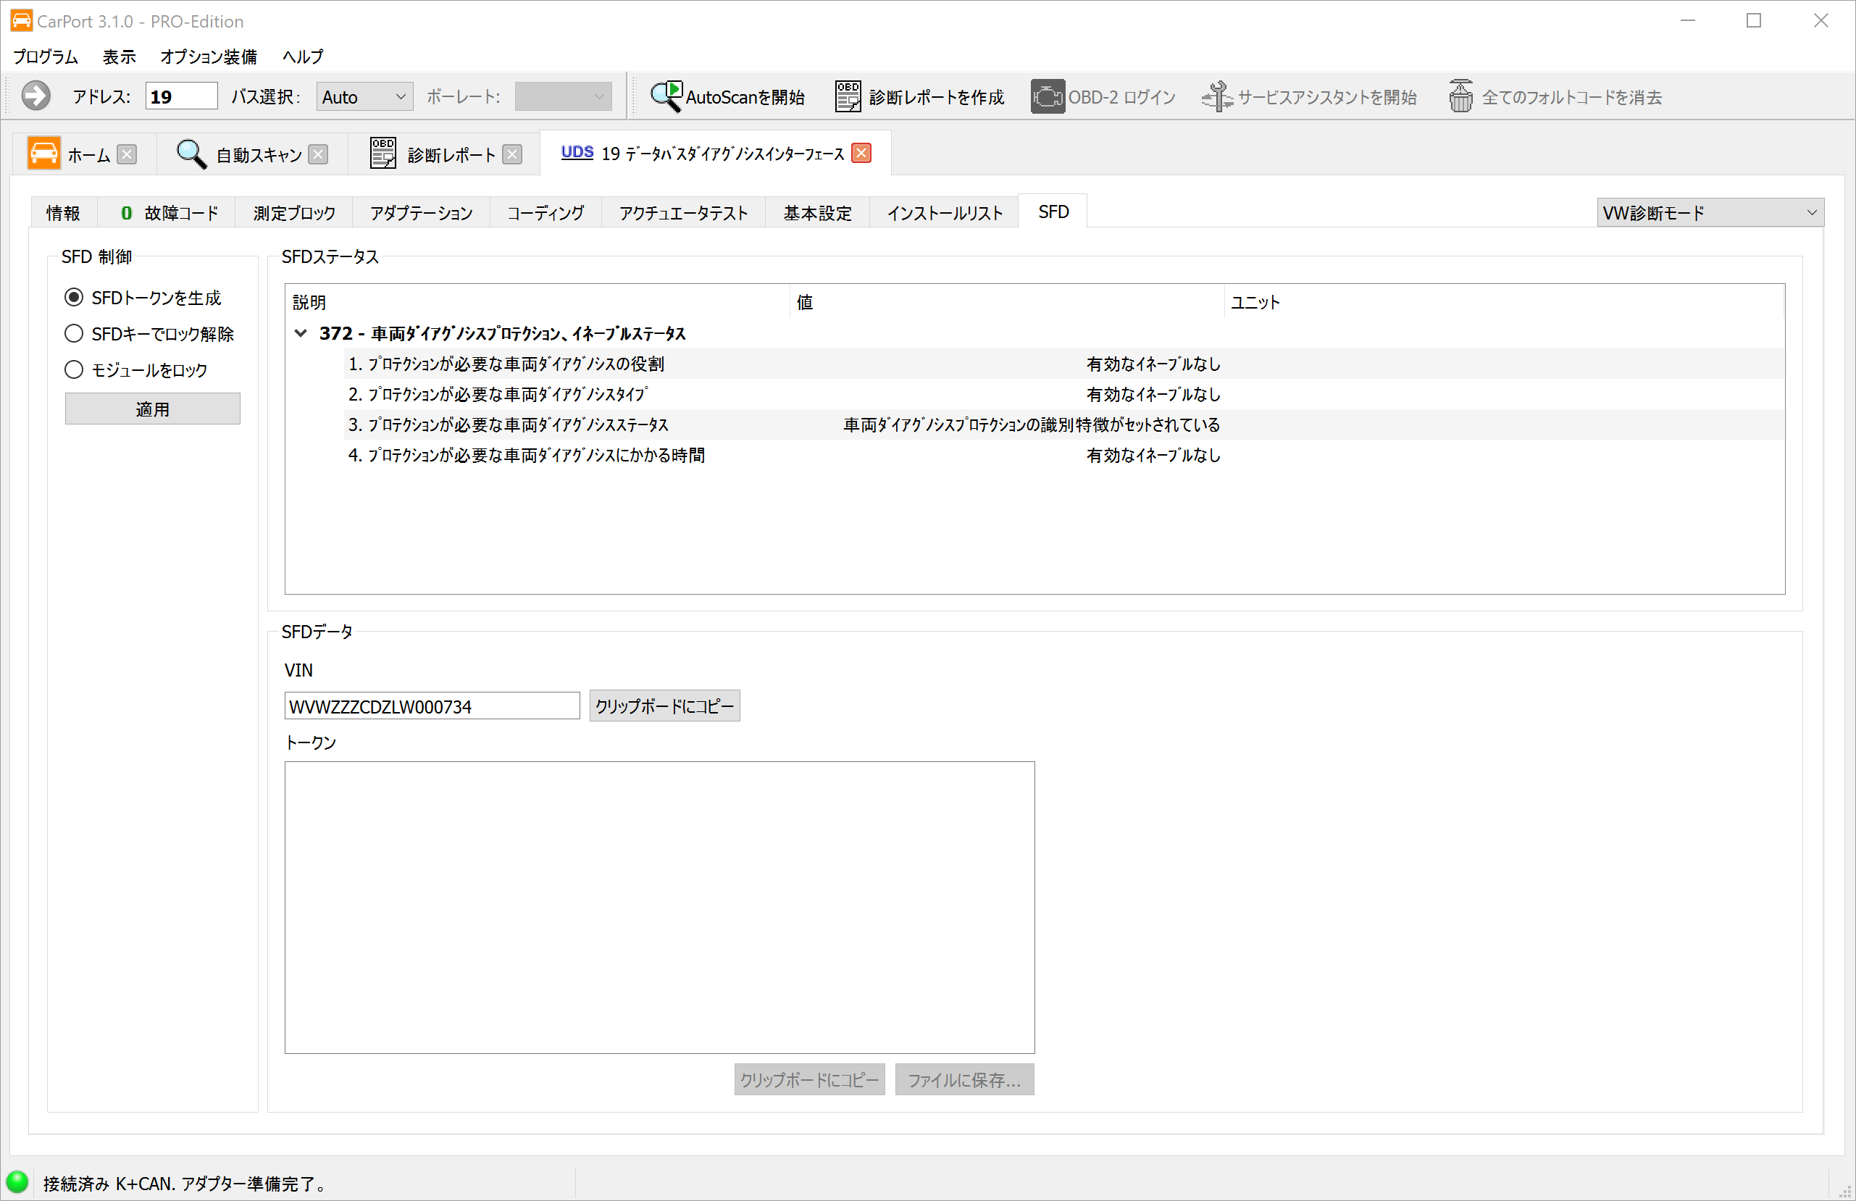Collapse the 372 vehicle diagnosis protection node
The image size is (1856, 1201).
point(300,333)
